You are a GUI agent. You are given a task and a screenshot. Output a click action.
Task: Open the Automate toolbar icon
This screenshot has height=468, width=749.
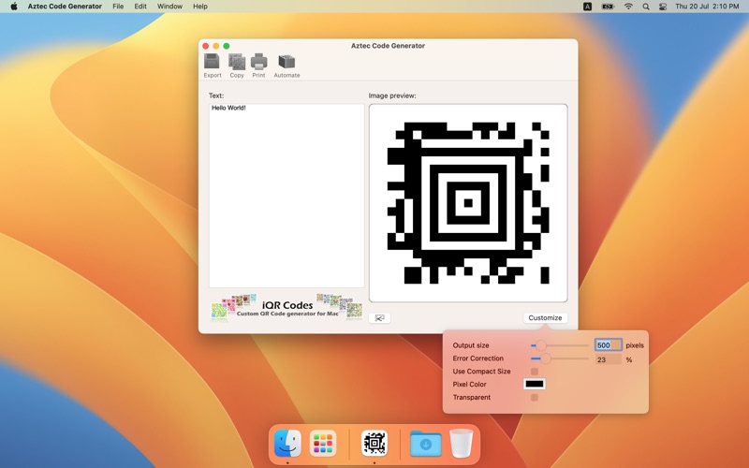pyautogui.click(x=286, y=66)
